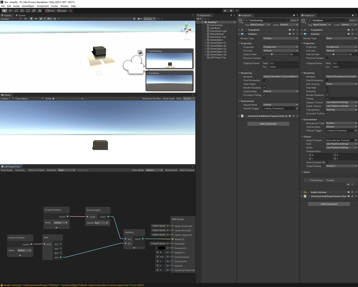
Task: Select the Move tool in the toolbar
Action: pos(10,11)
